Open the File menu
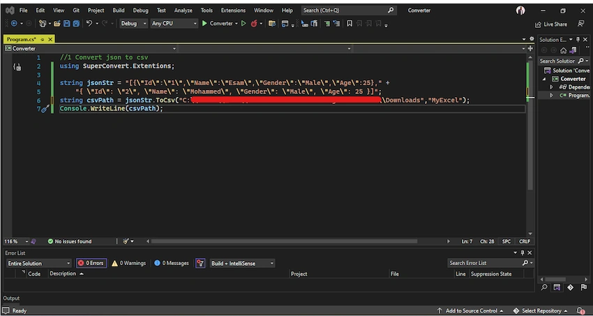593x316 pixels. click(x=24, y=10)
